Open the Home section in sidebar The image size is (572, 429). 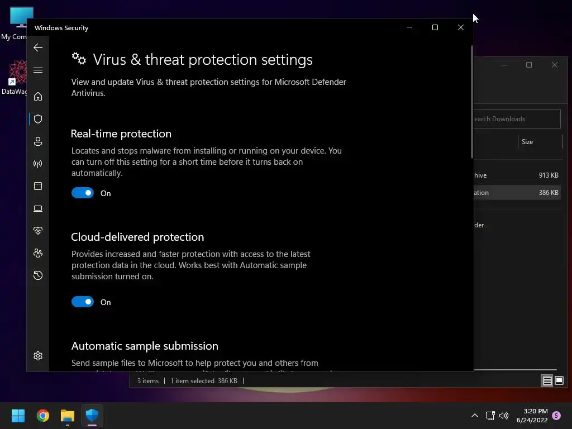[38, 96]
